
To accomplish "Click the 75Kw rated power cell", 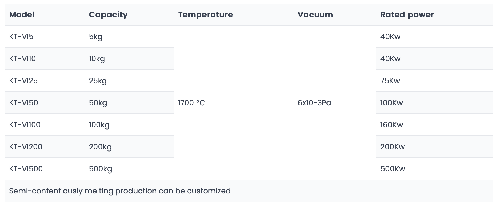I will coord(390,81).
